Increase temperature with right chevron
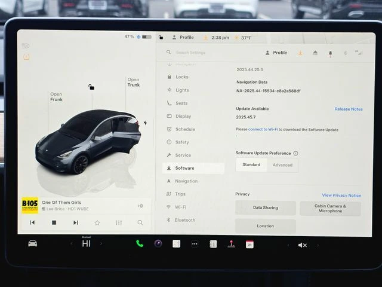The width and height of the screenshot is (382, 287). click(x=101, y=243)
